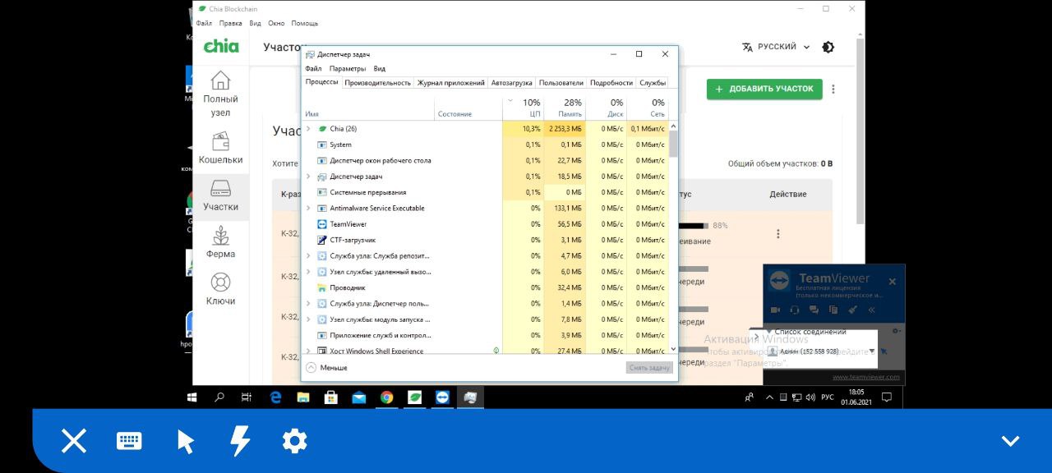
Task: Sort the process list by the ЦП column
Action: (523, 108)
